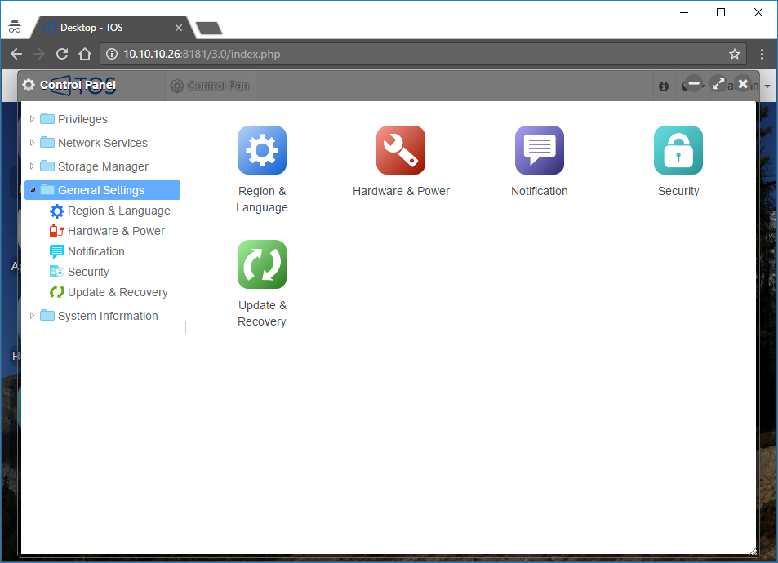Go back with the browser back arrow
Image resolution: width=778 pixels, height=563 pixels.
(16, 54)
